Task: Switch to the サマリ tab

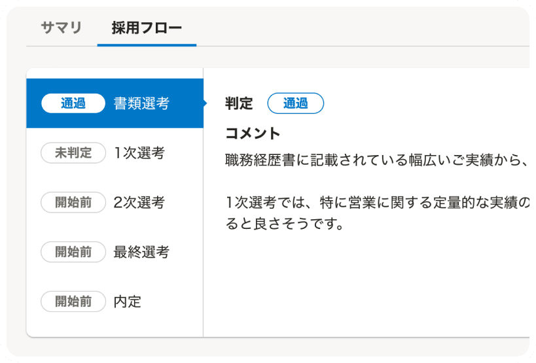Action: point(62,27)
